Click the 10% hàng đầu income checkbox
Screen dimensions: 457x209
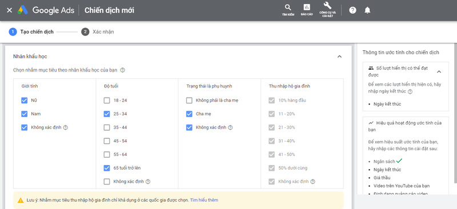[272, 101]
